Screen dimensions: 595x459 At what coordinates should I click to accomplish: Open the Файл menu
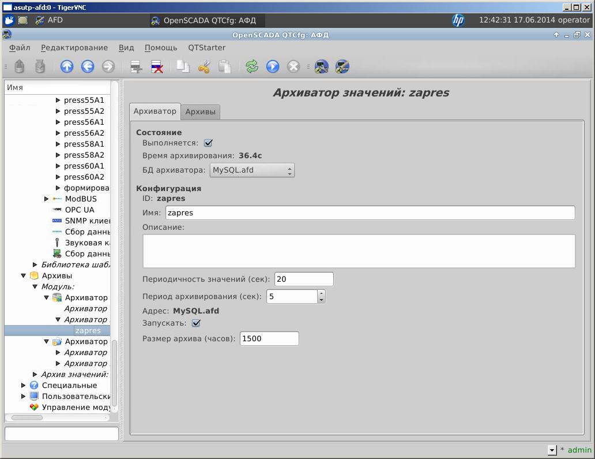(20, 47)
